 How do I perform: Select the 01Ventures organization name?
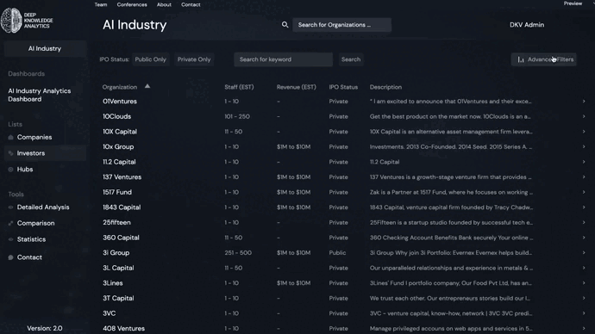(x=120, y=101)
